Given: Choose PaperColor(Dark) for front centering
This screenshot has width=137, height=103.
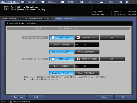Looking at the screenshot, I should pos(87,52).
